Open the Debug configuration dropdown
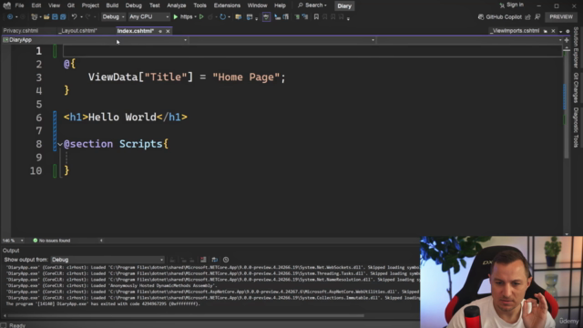Image resolution: width=583 pixels, height=328 pixels. [x=113, y=17]
